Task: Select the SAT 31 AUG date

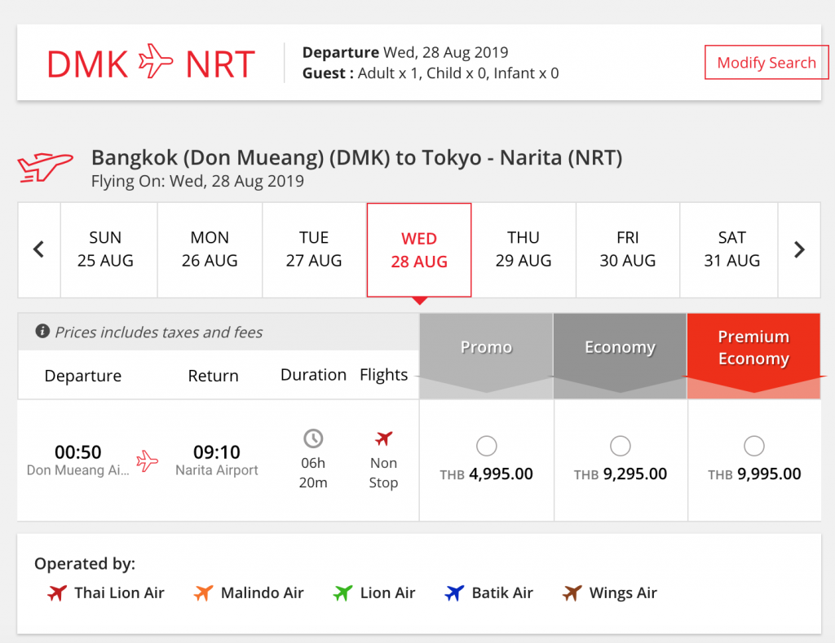Action: pos(731,249)
